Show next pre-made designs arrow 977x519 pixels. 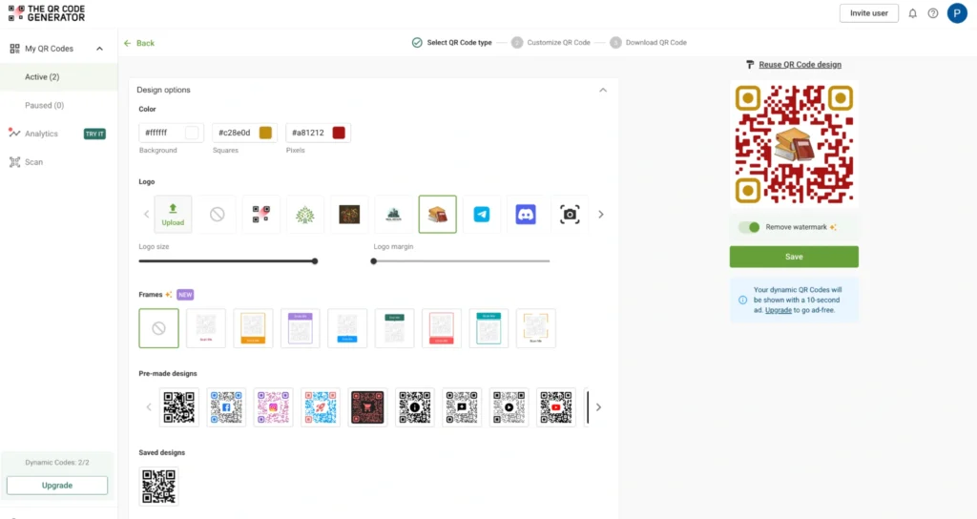(x=598, y=407)
